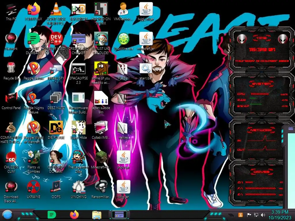Select the HOOKED ON XONIX icon
Viewport: 295px width, 221px height.
[x=101, y=9]
